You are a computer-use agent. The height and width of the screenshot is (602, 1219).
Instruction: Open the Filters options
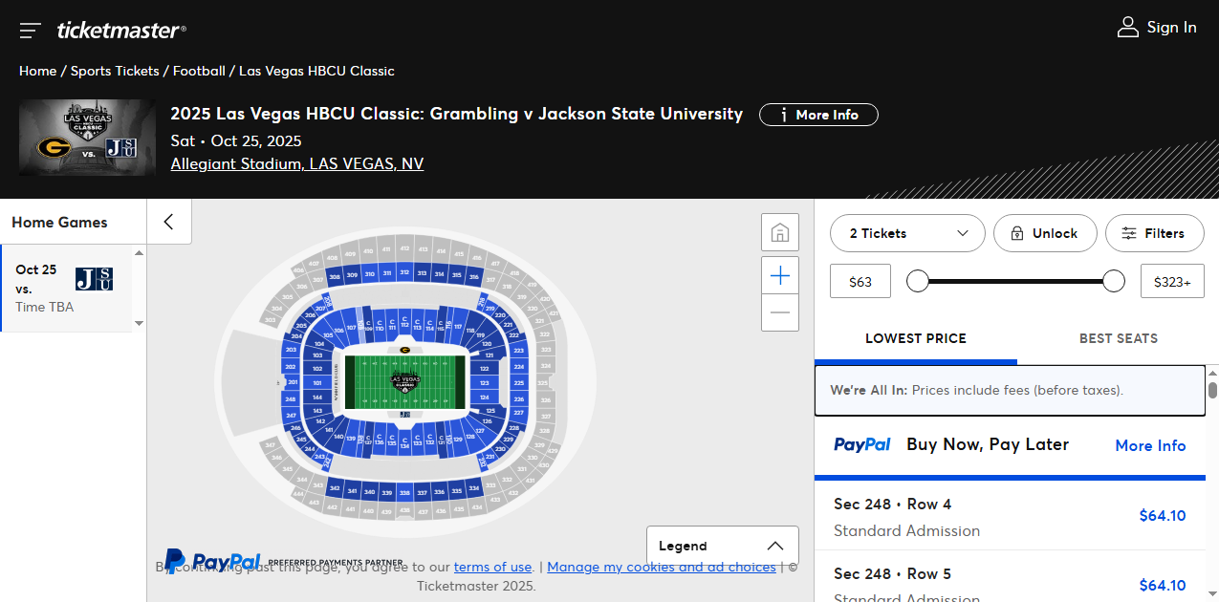pyautogui.click(x=1154, y=233)
